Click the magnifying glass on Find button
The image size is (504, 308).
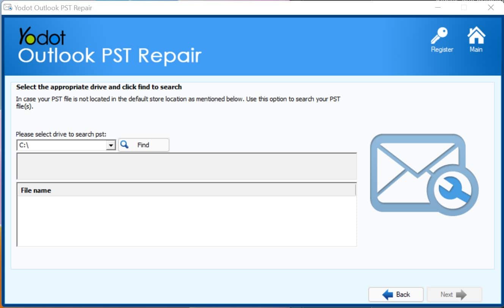(124, 145)
